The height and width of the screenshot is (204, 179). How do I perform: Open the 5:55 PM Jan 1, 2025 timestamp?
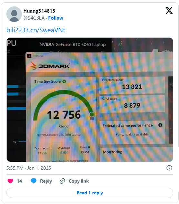pos(29,168)
